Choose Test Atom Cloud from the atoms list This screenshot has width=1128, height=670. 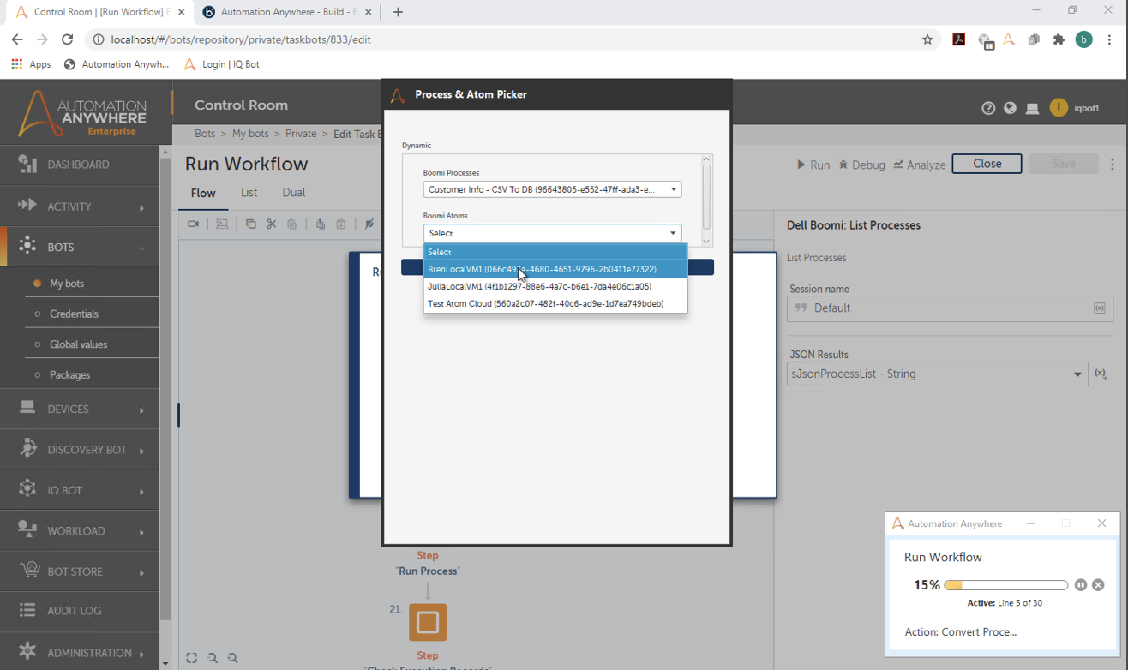[x=555, y=303]
